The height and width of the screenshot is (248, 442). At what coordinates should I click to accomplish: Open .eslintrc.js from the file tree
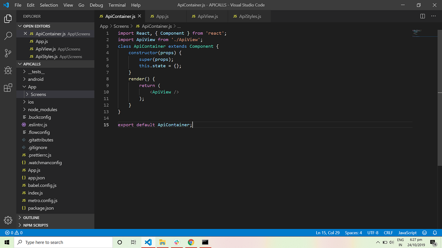(55, 125)
